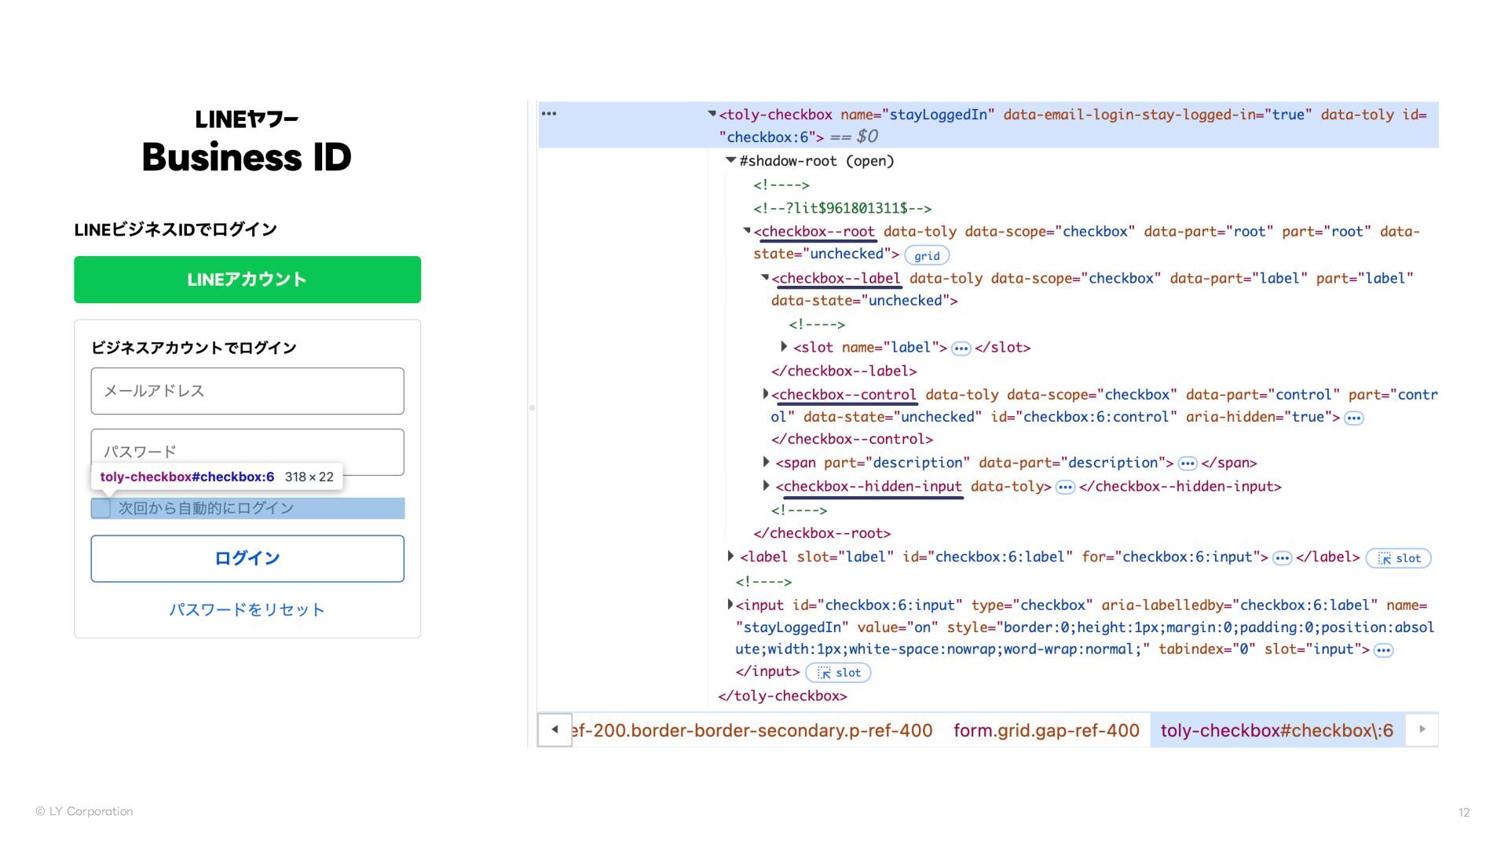
Task: Click ellipsis badge in description span
Action: (x=1187, y=464)
